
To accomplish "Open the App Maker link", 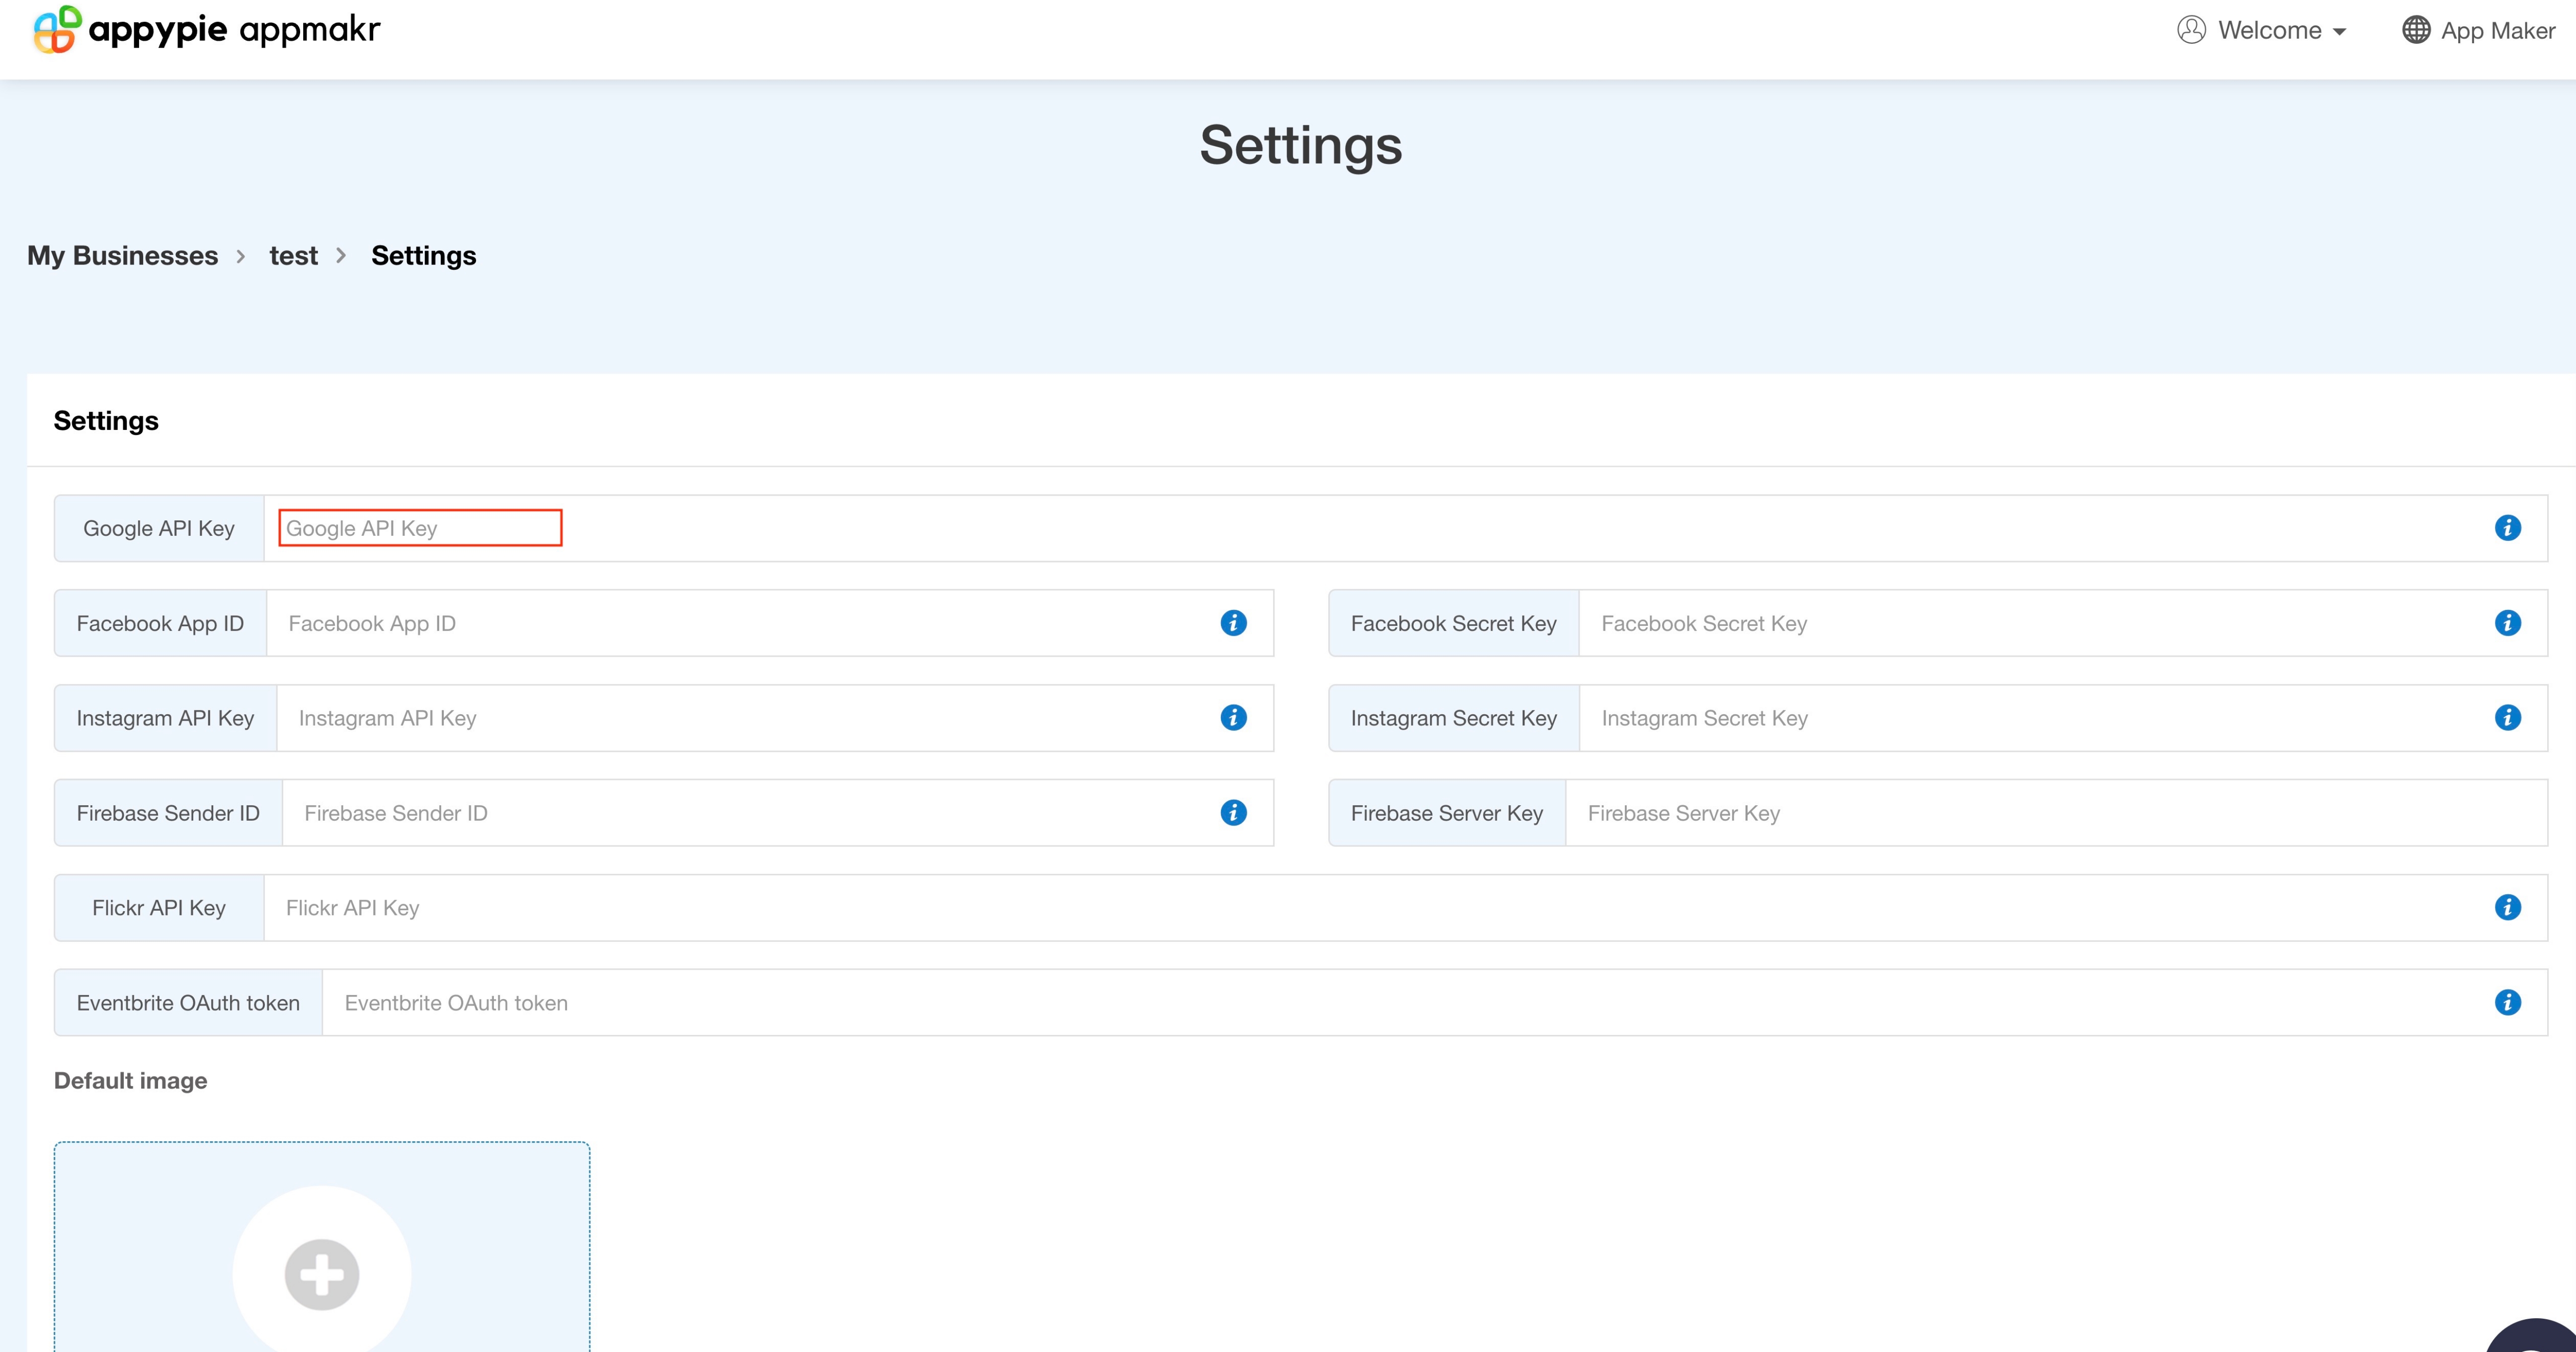I will click(x=2479, y=30).
